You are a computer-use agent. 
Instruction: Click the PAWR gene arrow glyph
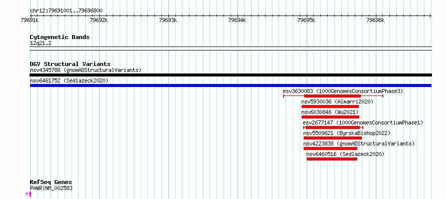pos(28,194)
